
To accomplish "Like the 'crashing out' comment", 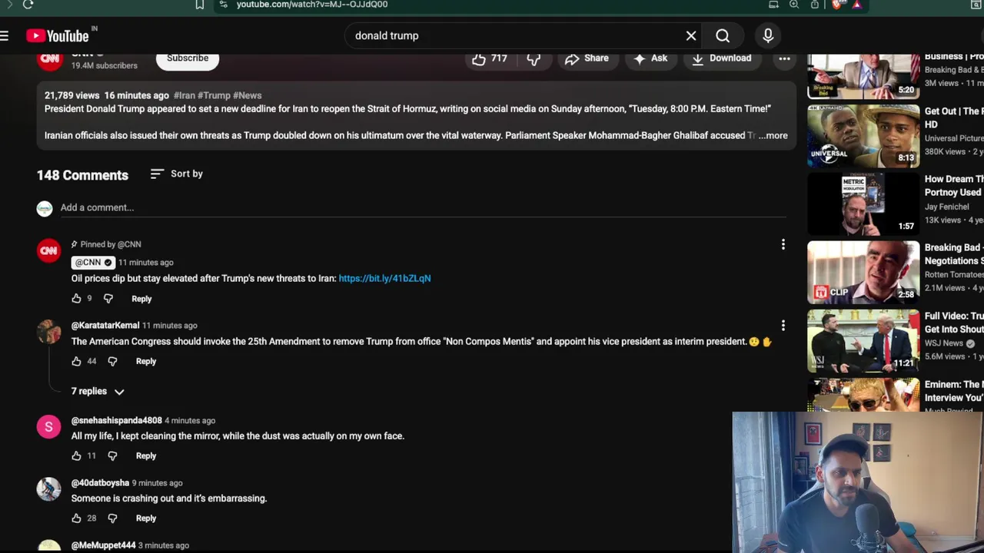I will click(x=76, y=518).
